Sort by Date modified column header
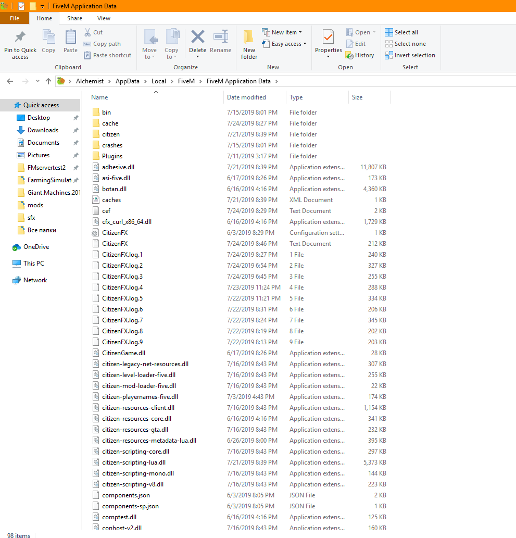Image resolution: width=516 pixels, height=538 pixels. click(255, 97)
